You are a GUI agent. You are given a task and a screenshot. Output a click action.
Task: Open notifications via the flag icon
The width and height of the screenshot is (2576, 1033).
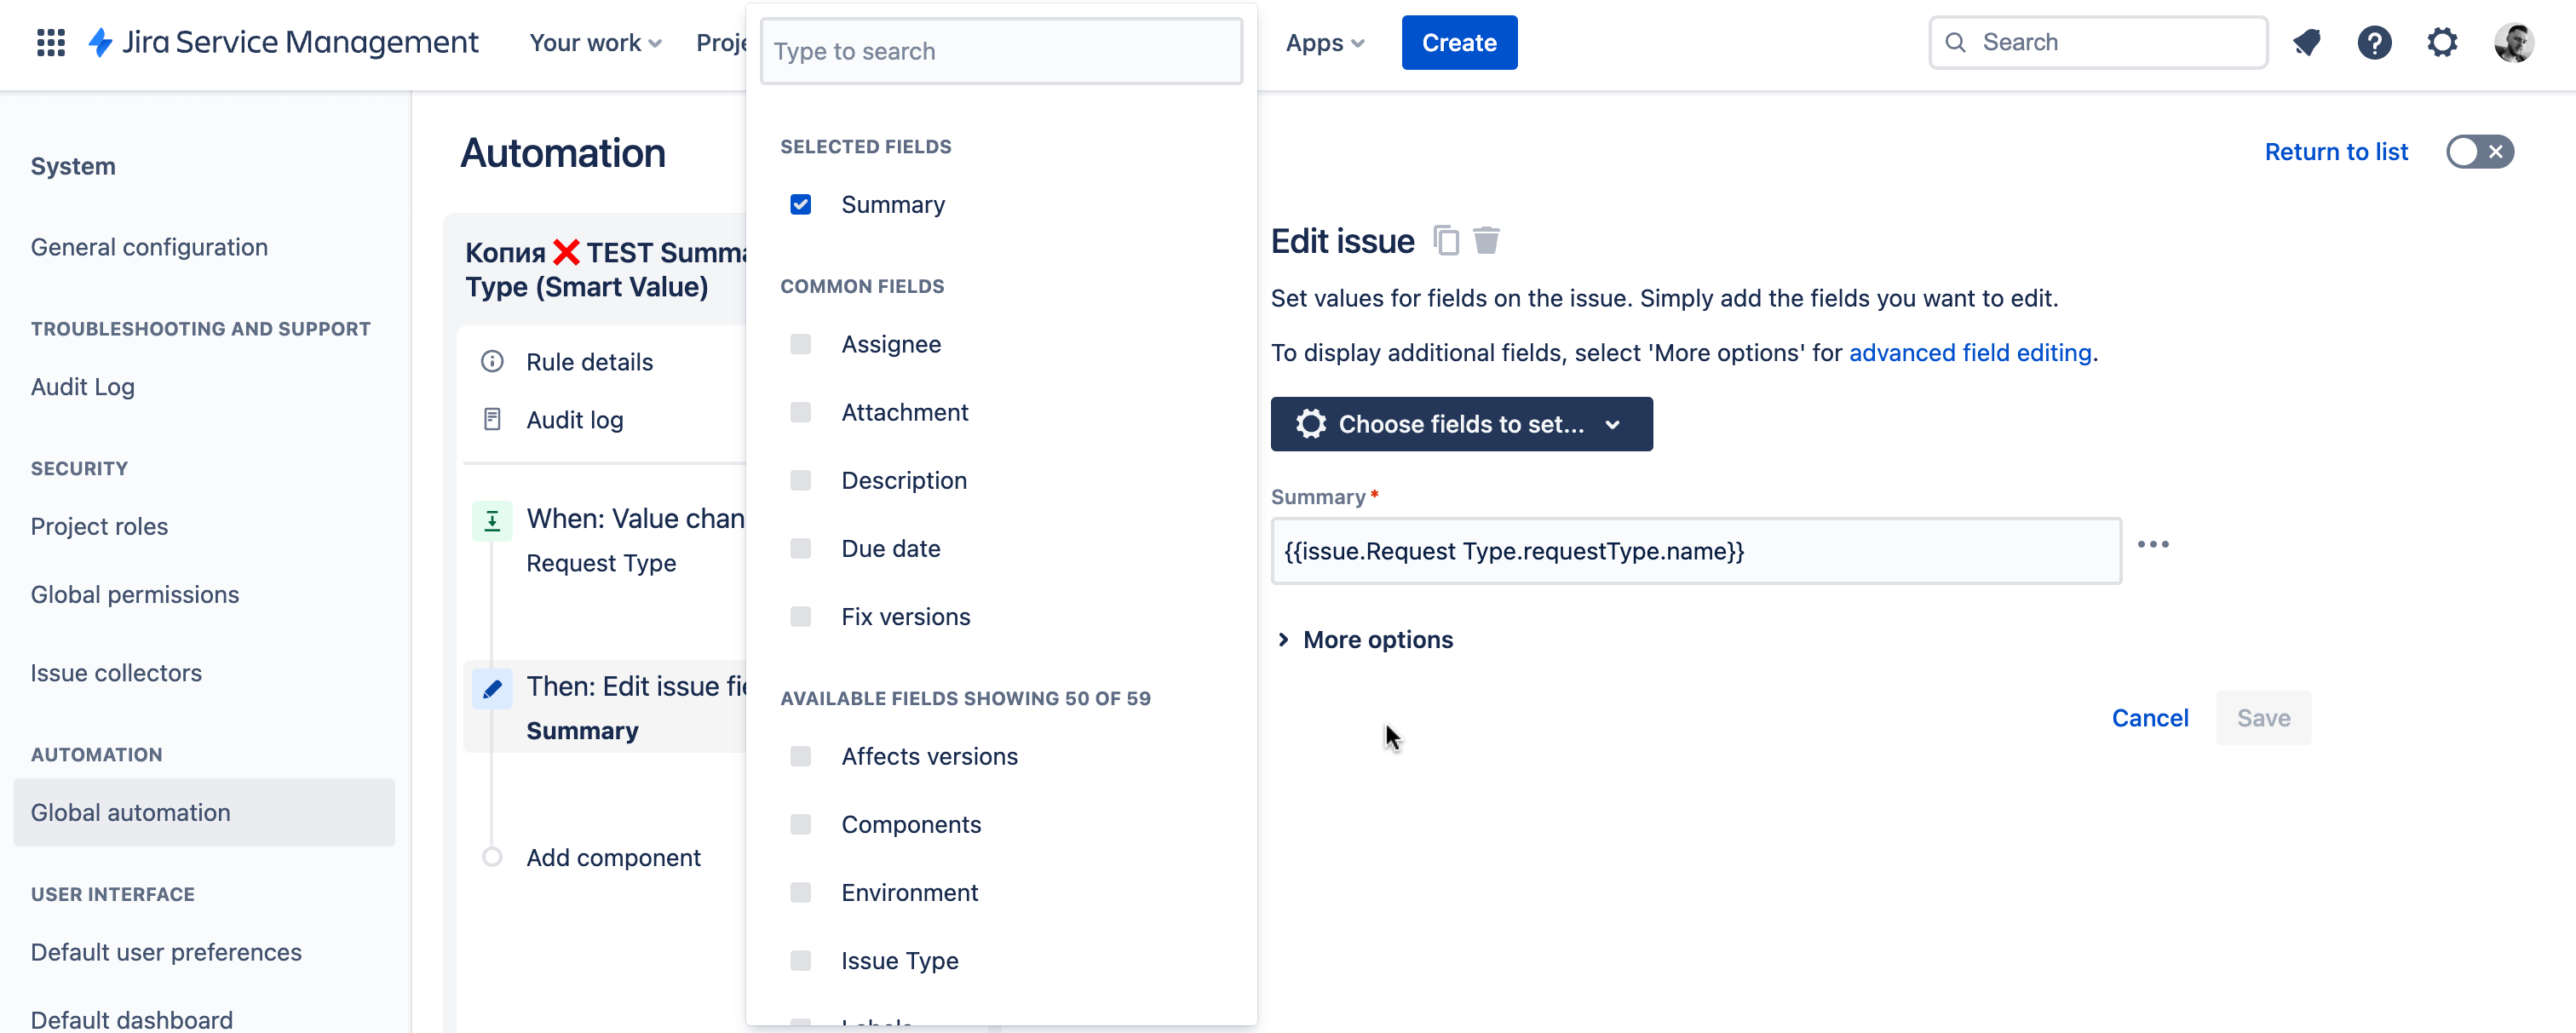point(2308,42)
